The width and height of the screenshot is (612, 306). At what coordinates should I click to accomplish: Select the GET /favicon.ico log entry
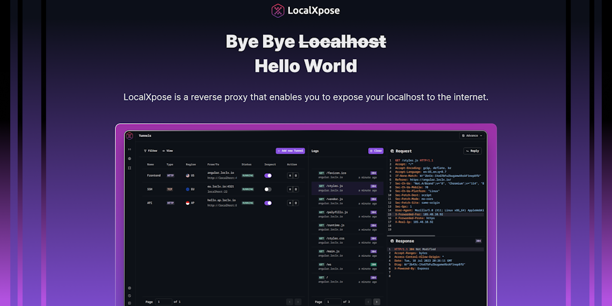[x=347, y=175]
